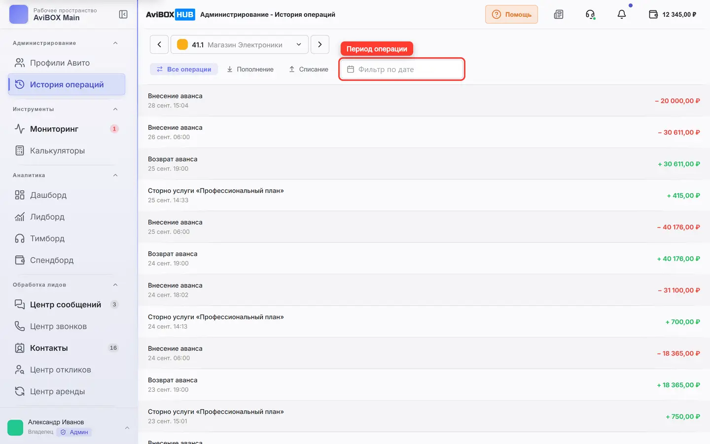Select the Все операции tab
The height and width of the screenshot is (444, 710).
(x=184, y=70)
